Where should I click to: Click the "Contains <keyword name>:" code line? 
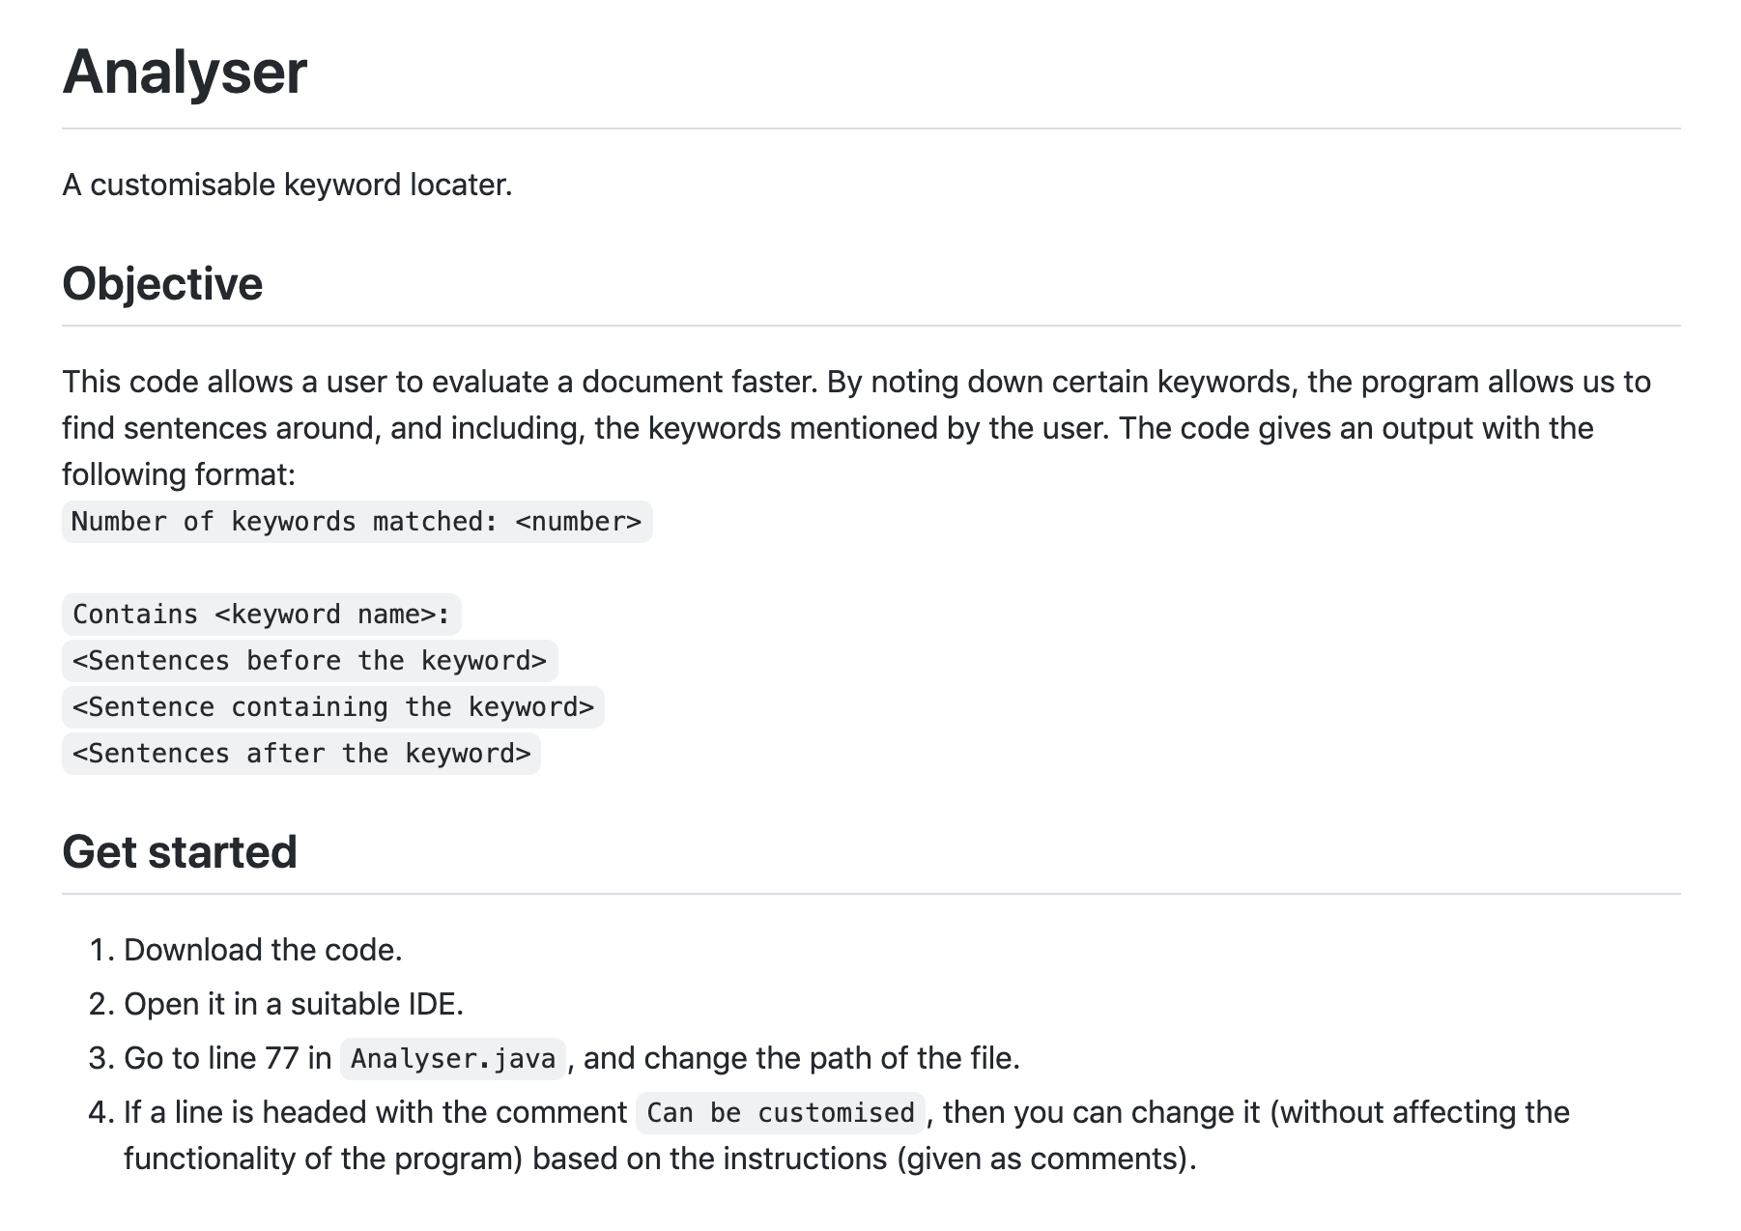pyautogui.click(x=262, y=615)
